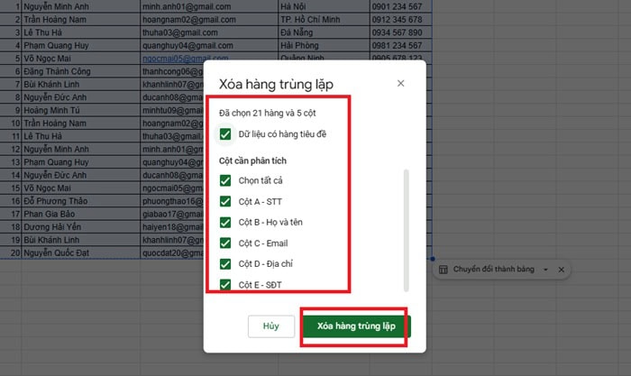
Task: Select cell Võ Ngọc Mai in row 5
Action: tap(80, 59)
